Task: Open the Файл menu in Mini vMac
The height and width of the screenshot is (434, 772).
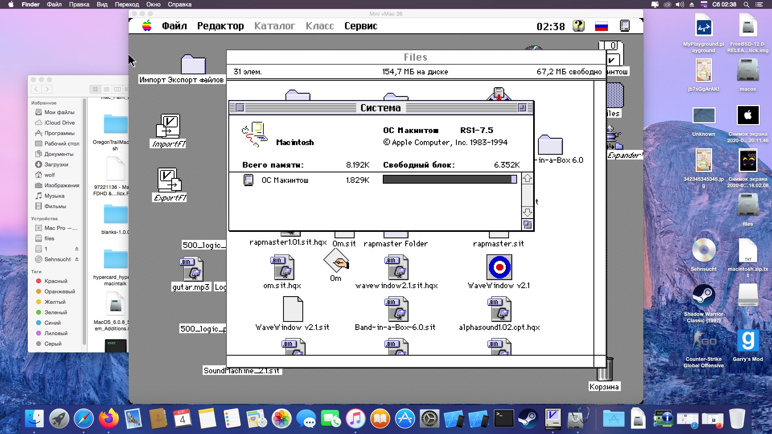Action: click(x=175, y=26)
